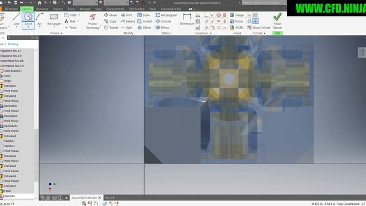Viewport: 366px width, 206px height.
Task: Apply the Scale tool
Action: click(144, 15)
